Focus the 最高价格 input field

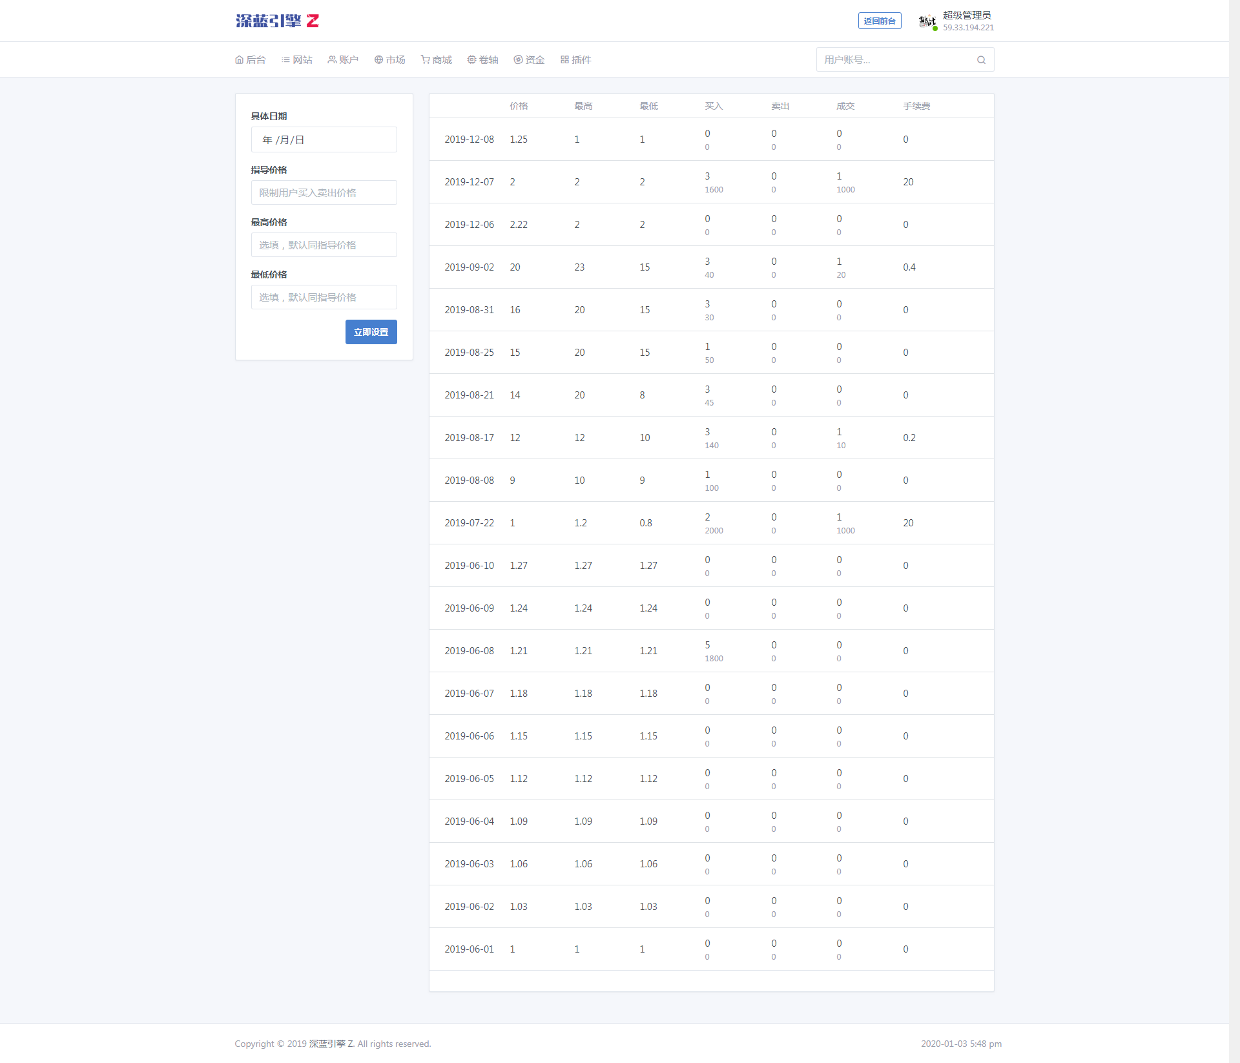324,245
